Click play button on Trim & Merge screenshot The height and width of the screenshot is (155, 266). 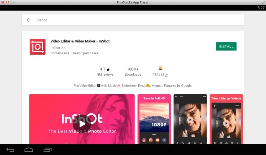[x=226, y=123]
